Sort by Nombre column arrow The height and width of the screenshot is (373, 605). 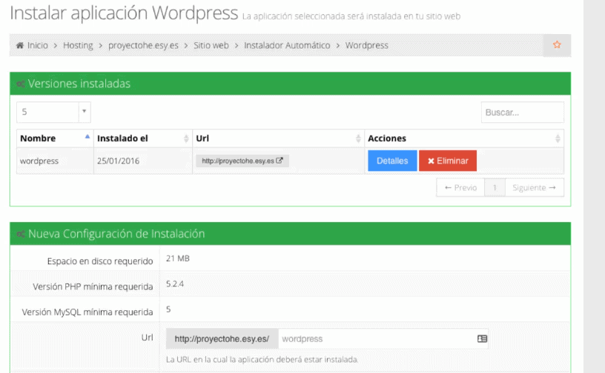[87, 136]
